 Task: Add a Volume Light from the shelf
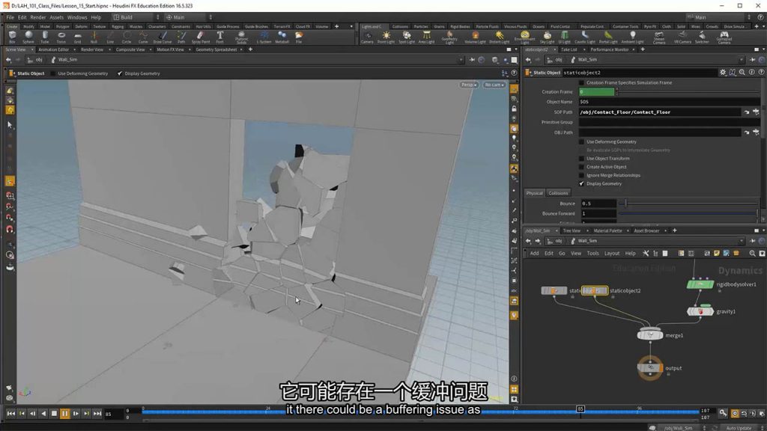point(475,37)
